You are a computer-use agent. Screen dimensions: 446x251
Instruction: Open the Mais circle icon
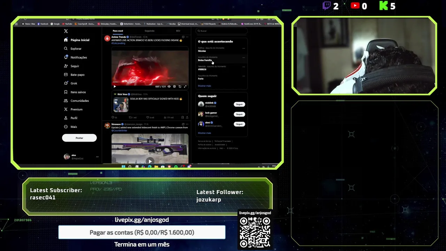coord(66,127)
